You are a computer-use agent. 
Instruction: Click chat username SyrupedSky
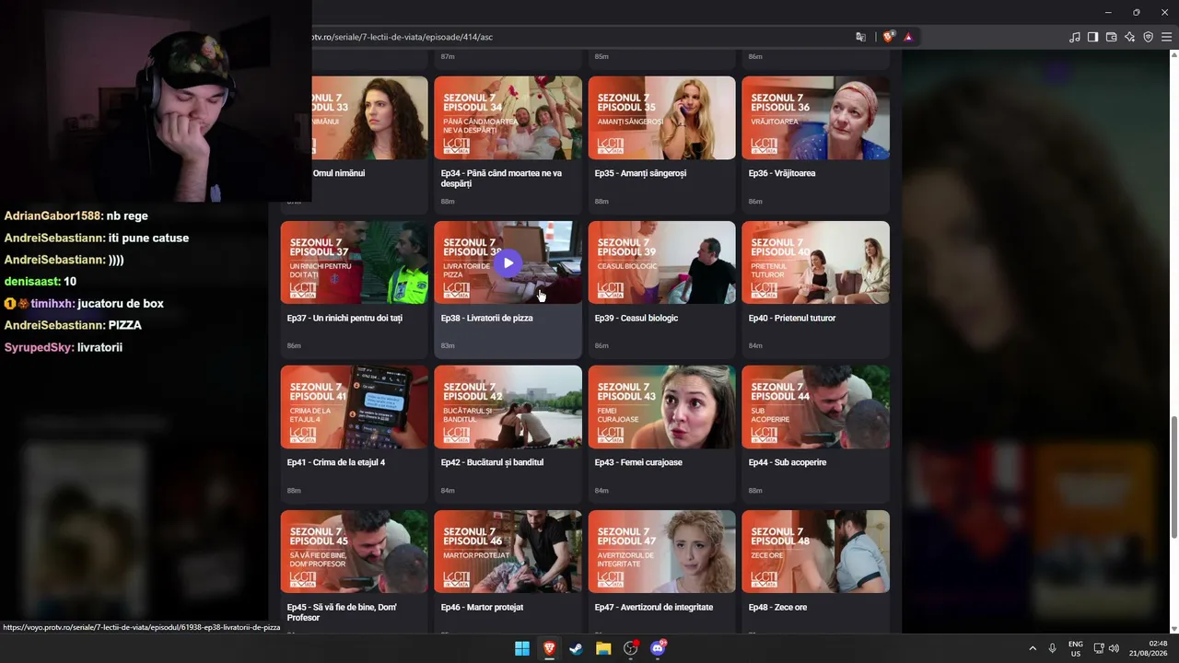point(38,347)
